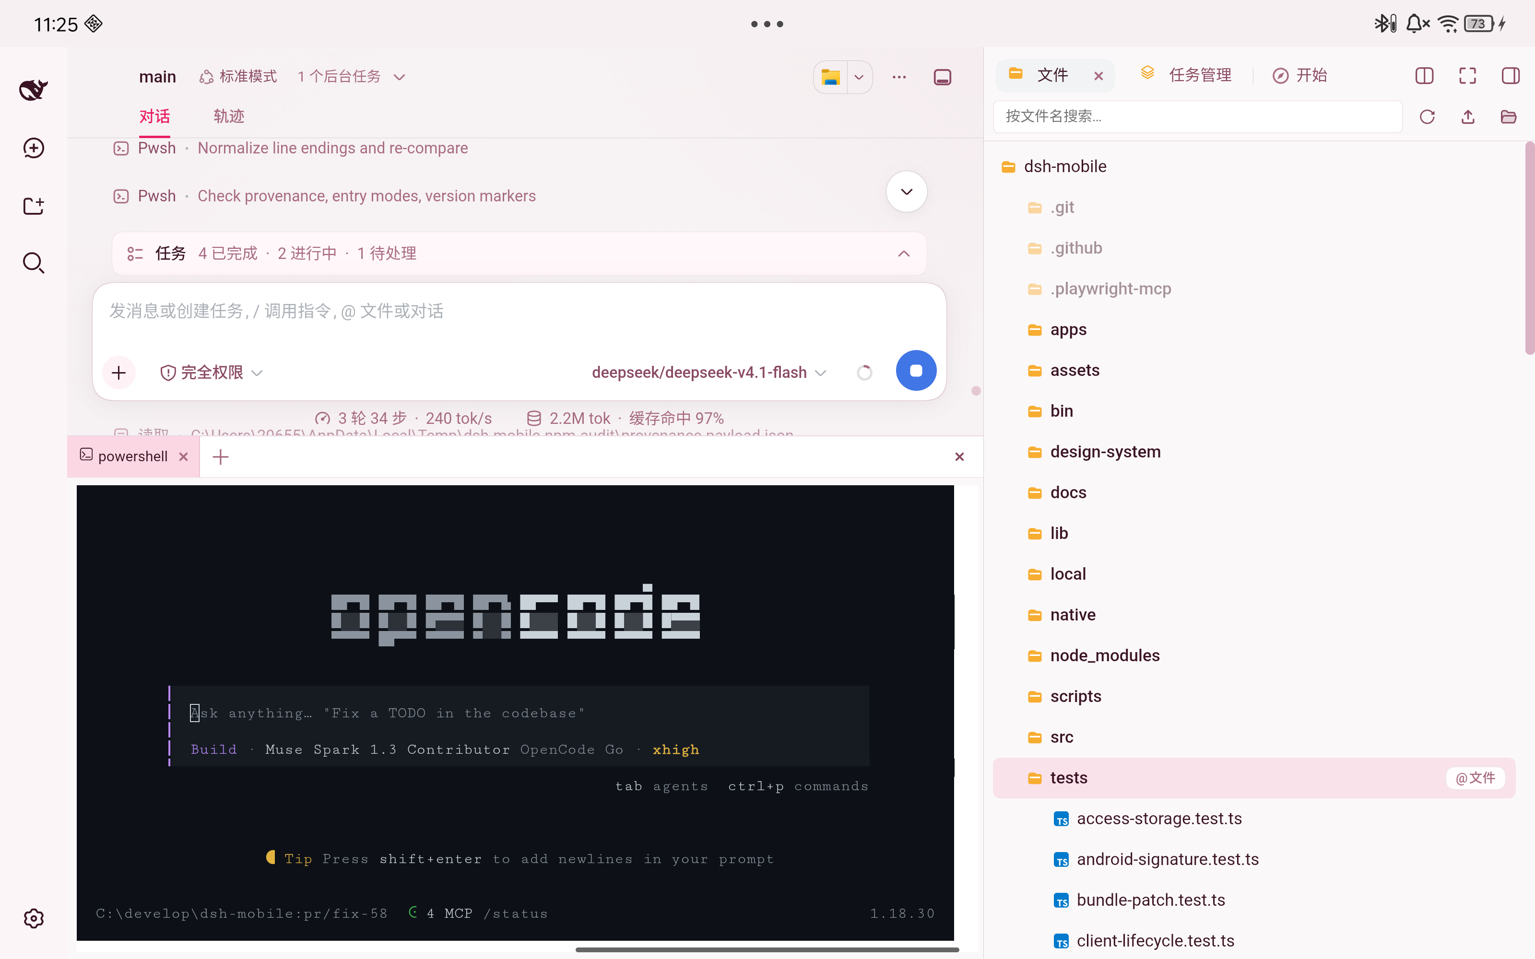Click the file explorer folder icon
This screenshot has width=1535, height=959.
pyautogui.click(x=830, y=77)
